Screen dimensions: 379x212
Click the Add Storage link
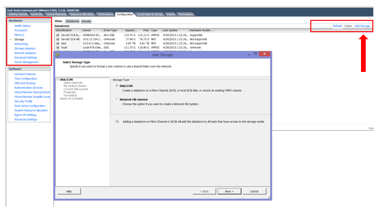click(x=363, y=26)
